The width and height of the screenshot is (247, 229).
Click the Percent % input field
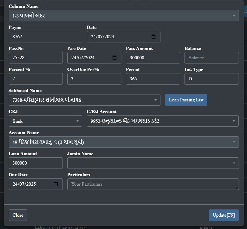(35, 79)
